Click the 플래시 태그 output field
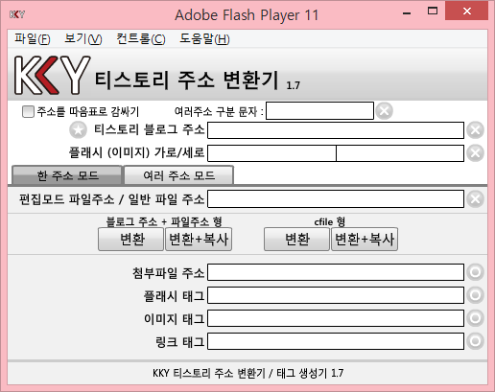 pos(336,295)
